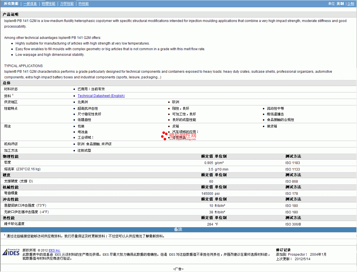The image size is (357, 272).
Task: Click the 注射成型 processing method
Action: (x=84, y=151)
